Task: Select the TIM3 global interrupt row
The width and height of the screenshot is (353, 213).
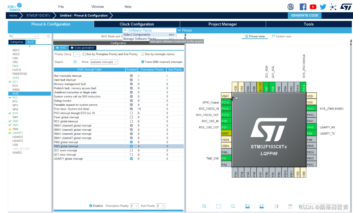Action: (119, 146)
